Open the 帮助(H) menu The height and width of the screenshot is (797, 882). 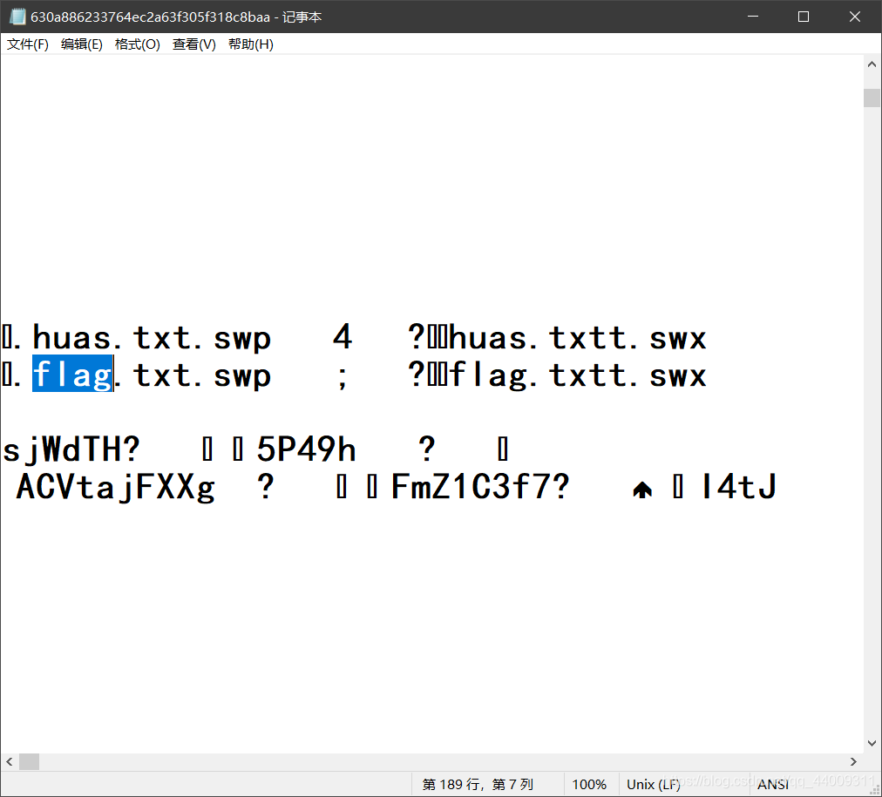(x=251, y=44)
